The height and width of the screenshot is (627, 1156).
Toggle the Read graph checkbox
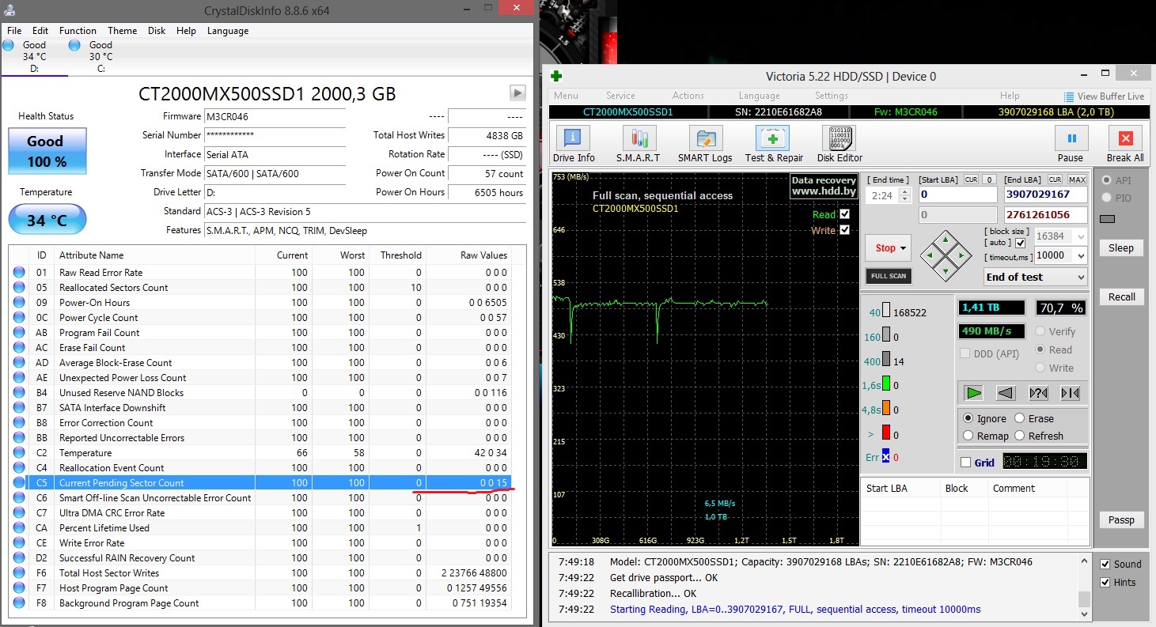click(844, 214)
